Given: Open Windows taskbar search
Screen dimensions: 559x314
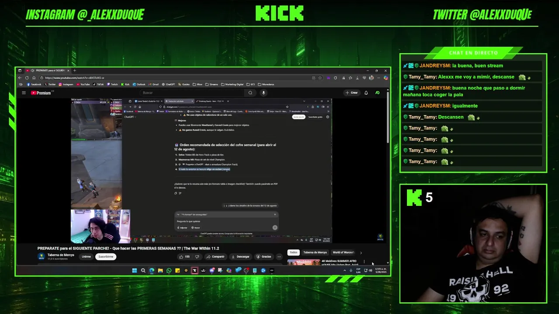Looking at the screenshot, I should click(143, 270).
